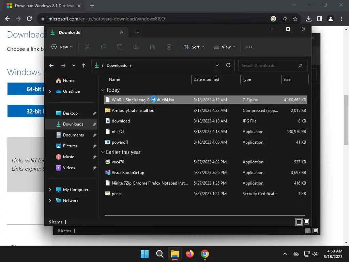
Task: Click the 32-bit Download button
Action: pos(26,111)
